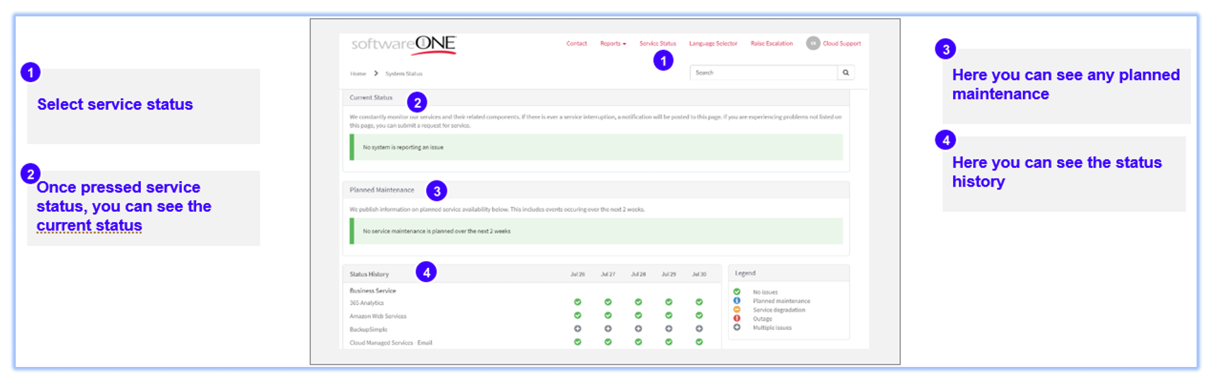Click the Cloud Support account name

point(842,44)
